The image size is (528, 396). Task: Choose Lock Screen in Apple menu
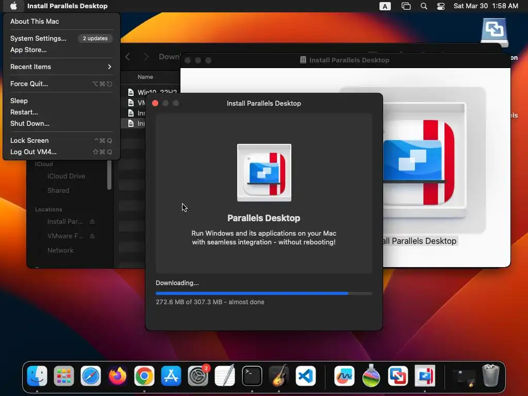click(x=61, y=140)
